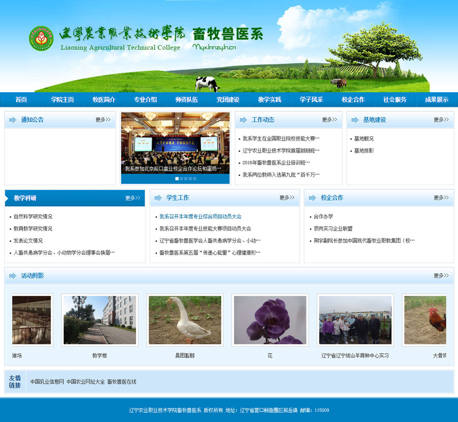The width and height of the screenshot is (458, 422).
Task: Visit the 中国乳业信息网 friendly link
Action: click(x=47, y=382)
